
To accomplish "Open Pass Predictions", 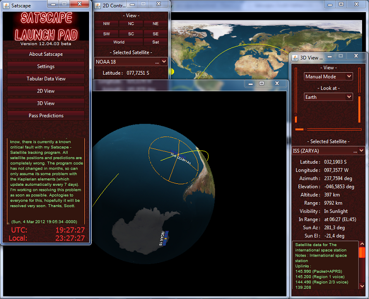I will pos(46,115).
